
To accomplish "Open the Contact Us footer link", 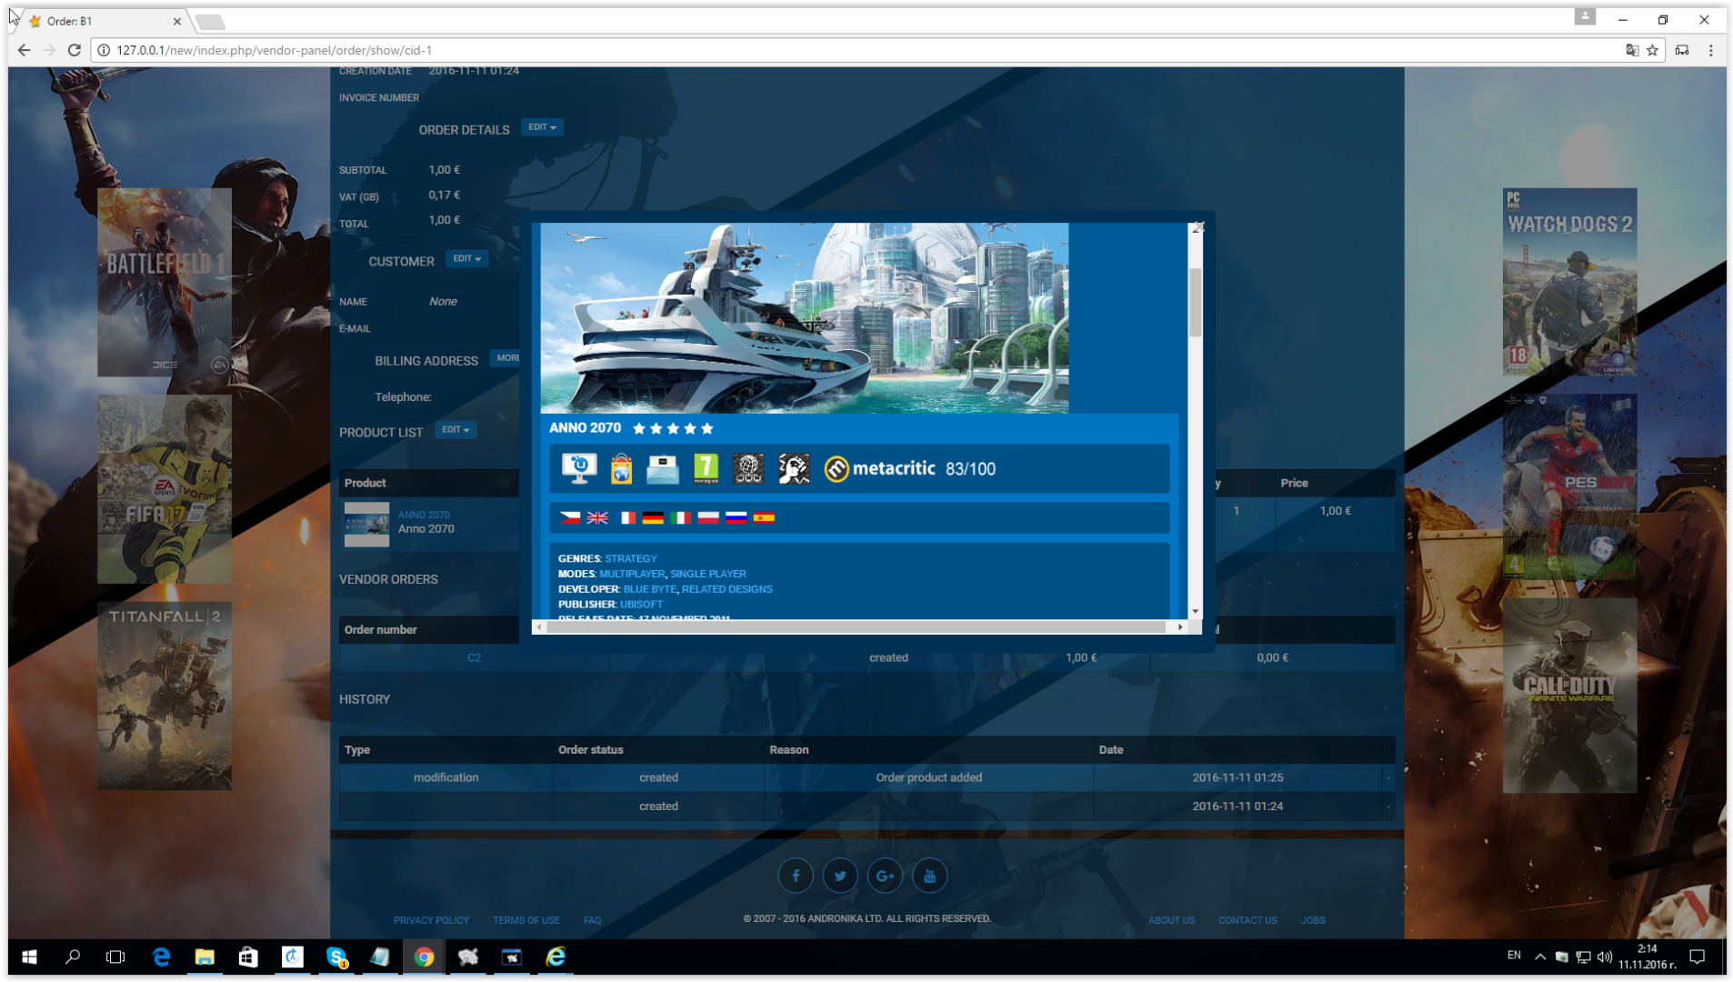I will [1247, 920].
